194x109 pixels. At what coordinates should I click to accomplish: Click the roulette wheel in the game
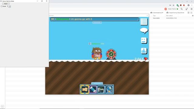coord(111,54)
